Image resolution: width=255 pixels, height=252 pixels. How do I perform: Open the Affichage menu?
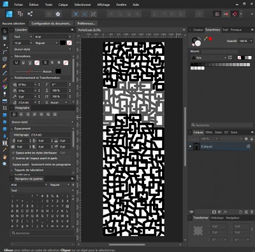coord(103,4)
